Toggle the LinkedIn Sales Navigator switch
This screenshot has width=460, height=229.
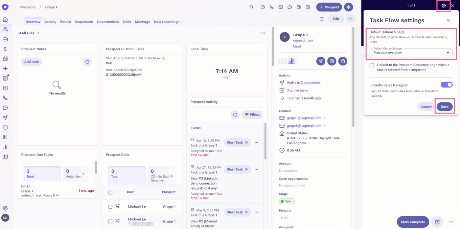(446, 85)
